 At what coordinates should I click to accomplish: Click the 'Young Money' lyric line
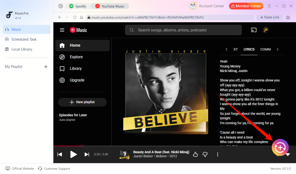(x=230, y=66)
